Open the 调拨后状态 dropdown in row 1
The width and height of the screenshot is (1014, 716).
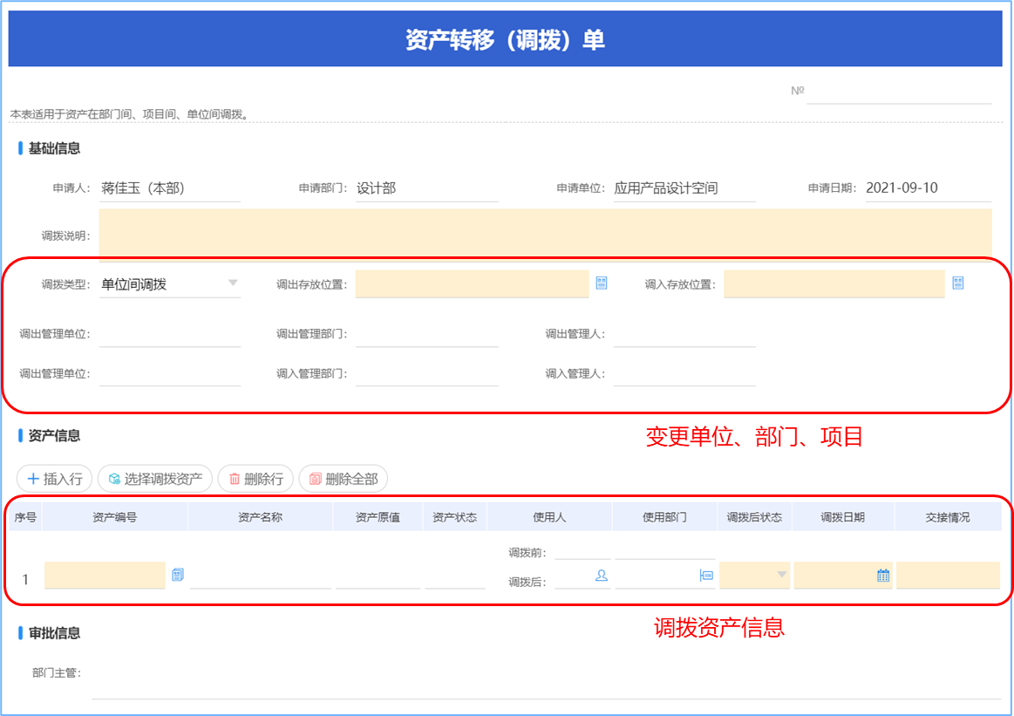tap(755, 575)
